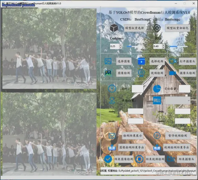Screen dimensions: 198x180
Task: Click the camera-off icon beside 结束摄像头
Action: coord(171,159)
